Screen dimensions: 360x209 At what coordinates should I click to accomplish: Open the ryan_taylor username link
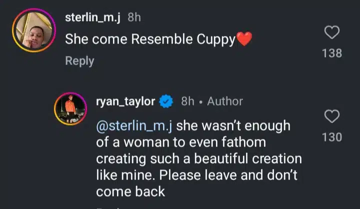click(125, 101)
